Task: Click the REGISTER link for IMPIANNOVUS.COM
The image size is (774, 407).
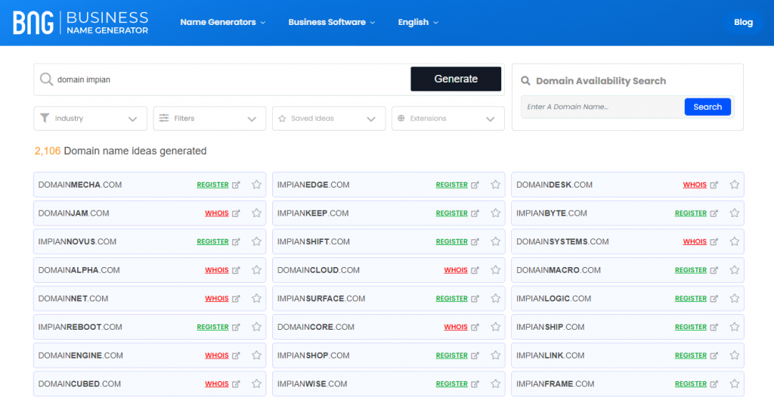Action: [x=212, y=242]
